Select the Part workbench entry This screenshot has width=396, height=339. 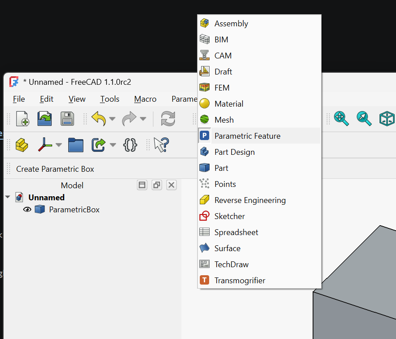(x=260, y=168)
